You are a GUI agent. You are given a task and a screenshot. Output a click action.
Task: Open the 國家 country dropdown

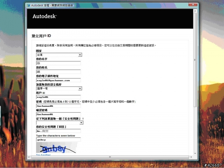[59, 55]
